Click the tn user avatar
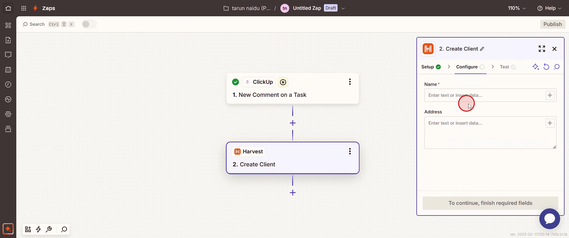The image size is (569, 238). click(x=285, y=8)
